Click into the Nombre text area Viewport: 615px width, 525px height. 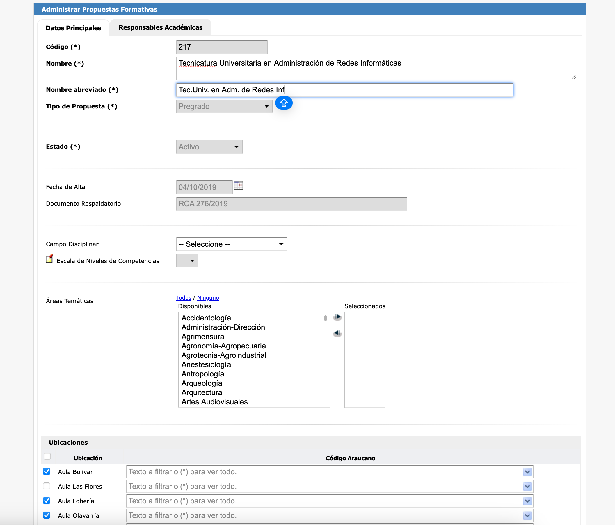(376, 68)
